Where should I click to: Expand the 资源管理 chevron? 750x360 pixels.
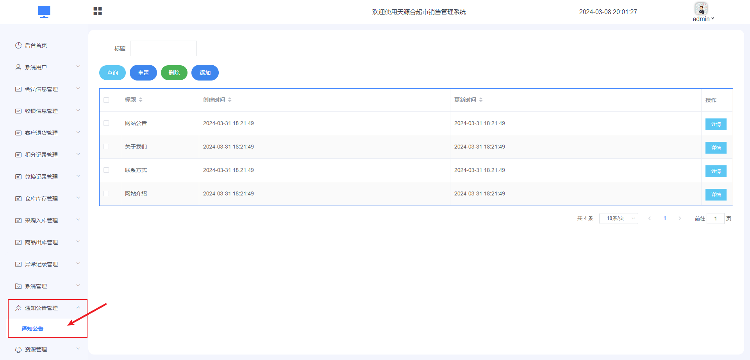tap(78, 349)
